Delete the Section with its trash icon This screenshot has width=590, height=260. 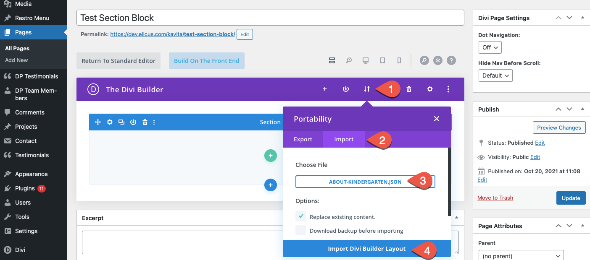[x=145, y=122]
